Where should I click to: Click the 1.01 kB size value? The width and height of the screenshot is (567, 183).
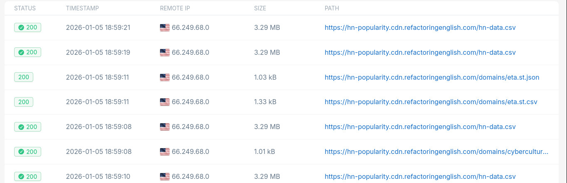coord(264,152)
